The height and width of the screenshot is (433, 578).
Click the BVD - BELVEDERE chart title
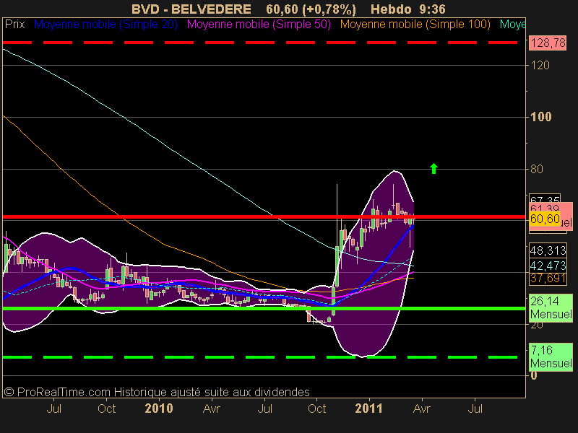point(191,9)
